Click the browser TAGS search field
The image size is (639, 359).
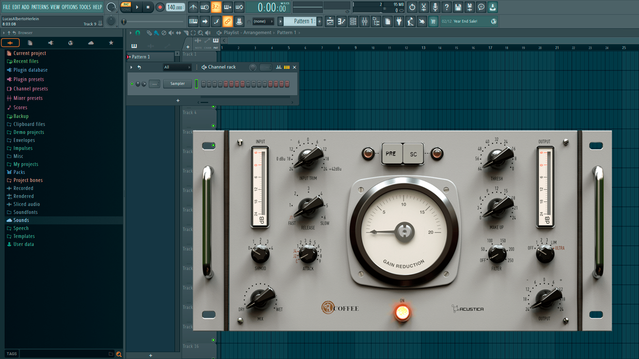tap(64, 354)
